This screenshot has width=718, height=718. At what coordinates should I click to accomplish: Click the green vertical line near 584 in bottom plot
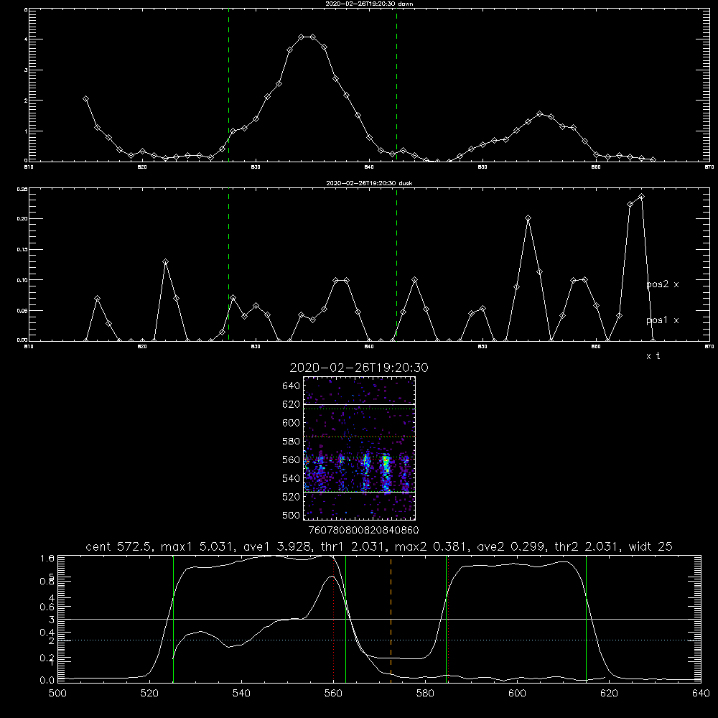pos(446,619)
